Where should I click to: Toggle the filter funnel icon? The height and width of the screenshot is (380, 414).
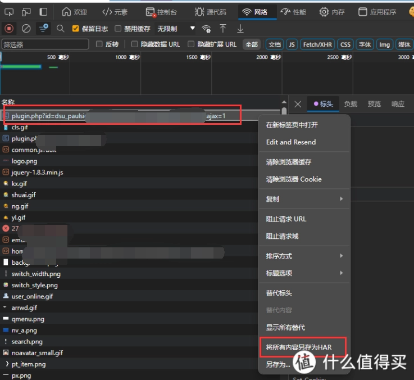click(43, 28)
